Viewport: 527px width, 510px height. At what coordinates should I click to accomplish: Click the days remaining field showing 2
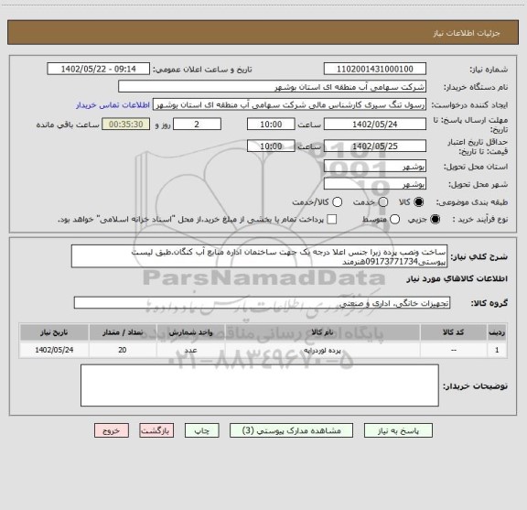coord(197,125)
